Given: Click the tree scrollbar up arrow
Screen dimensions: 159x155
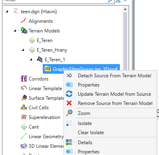Looking at the screenshot, I should (125, 9).
